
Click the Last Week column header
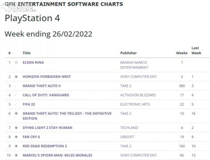point(196,50)
